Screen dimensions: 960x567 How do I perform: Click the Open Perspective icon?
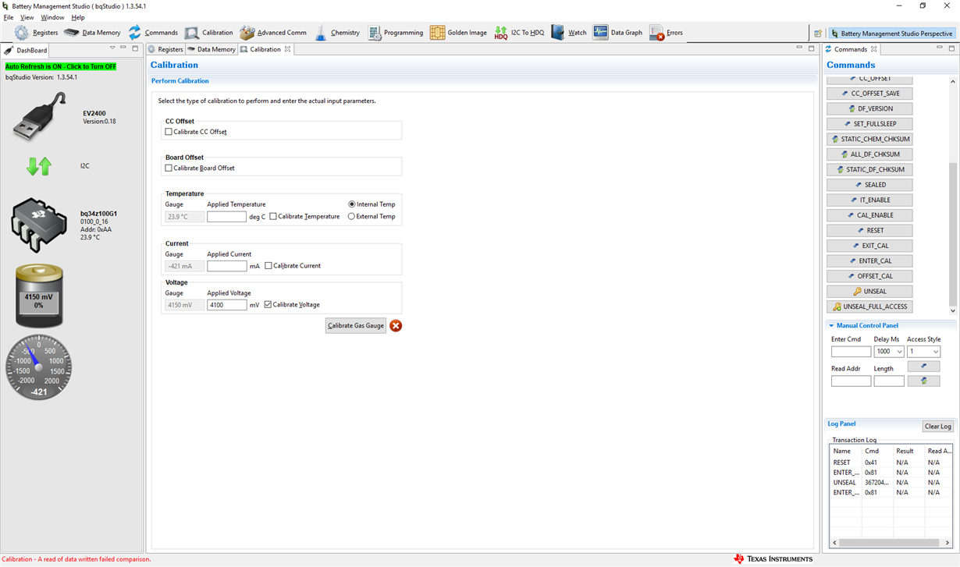point(818,34)
